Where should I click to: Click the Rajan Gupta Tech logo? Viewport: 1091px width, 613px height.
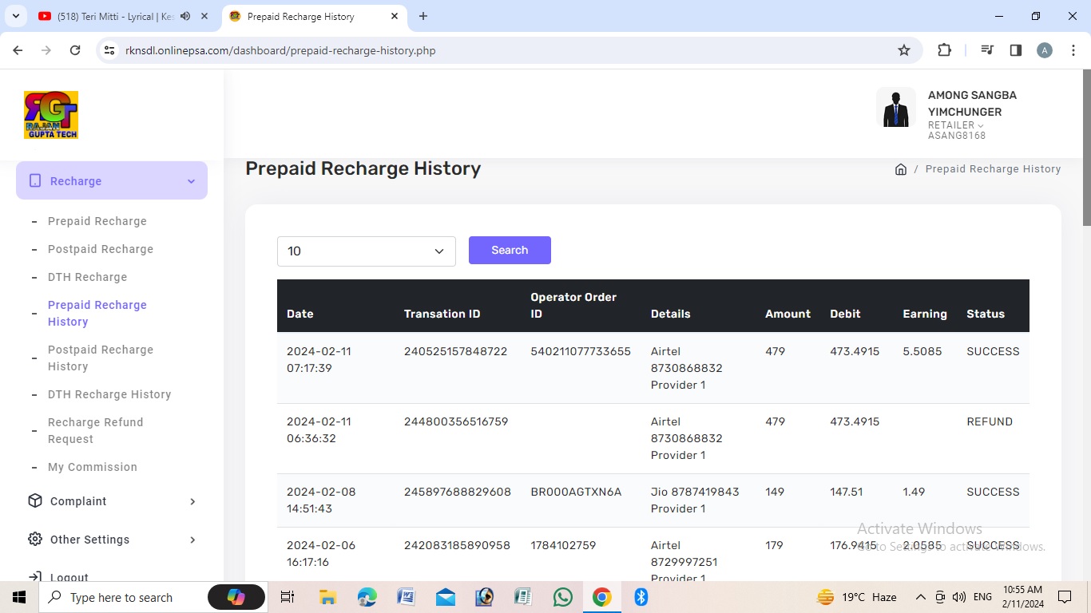(51, 115)
